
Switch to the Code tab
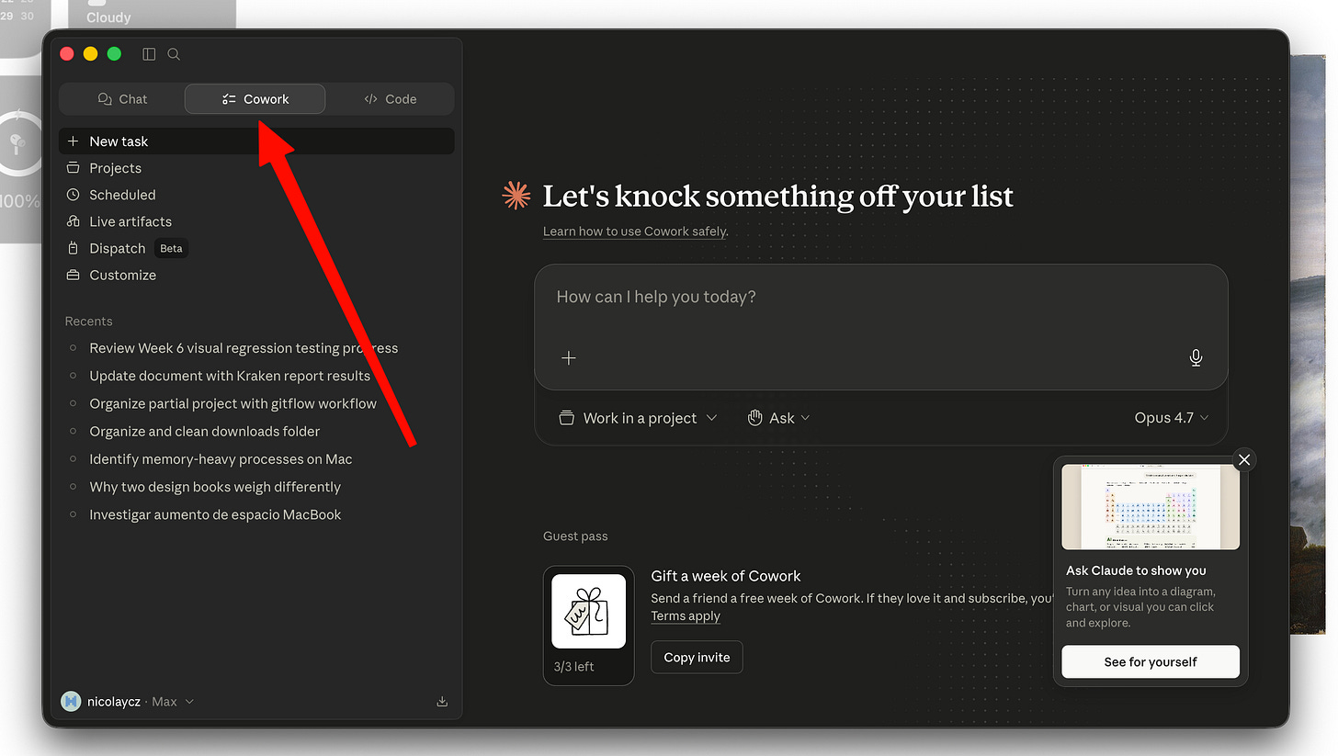pyautogui.click(x=390, y=99)
